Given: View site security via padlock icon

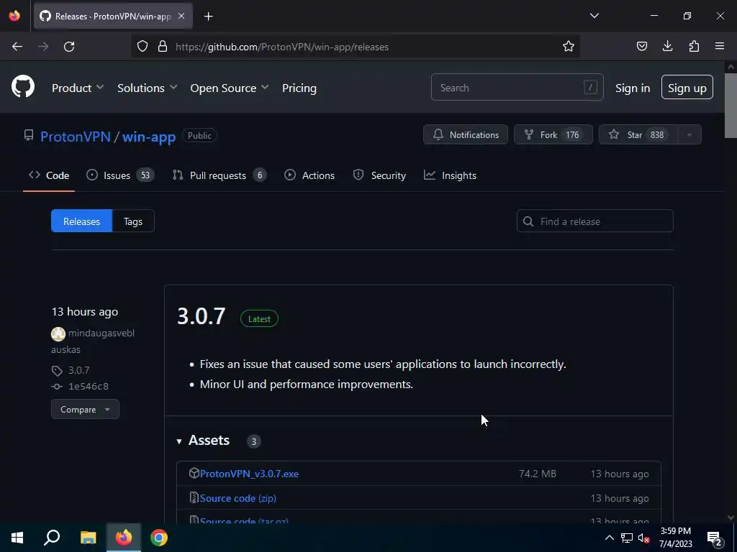Looking at the screenshot, I should coord(163,46).
